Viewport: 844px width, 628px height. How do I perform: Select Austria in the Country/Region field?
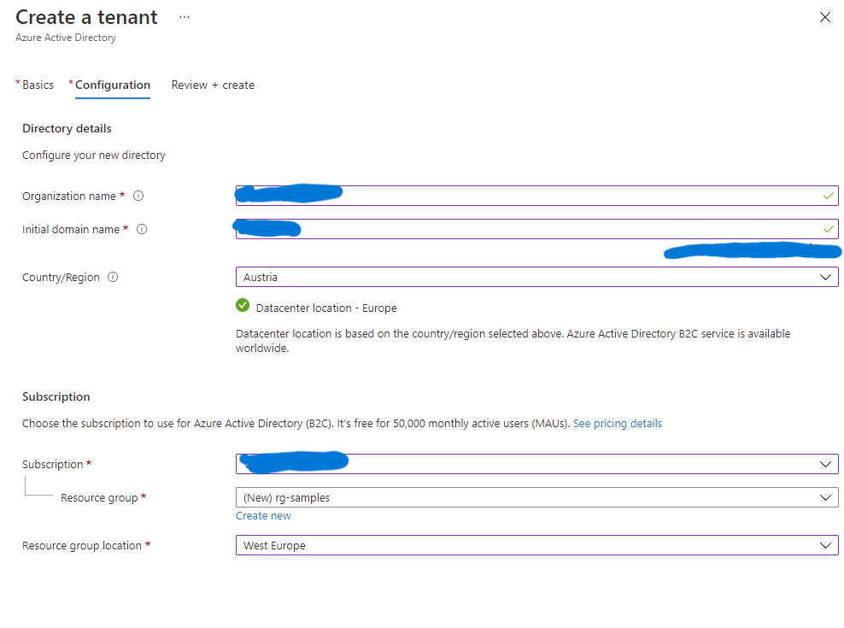click(x=427, y=277)
